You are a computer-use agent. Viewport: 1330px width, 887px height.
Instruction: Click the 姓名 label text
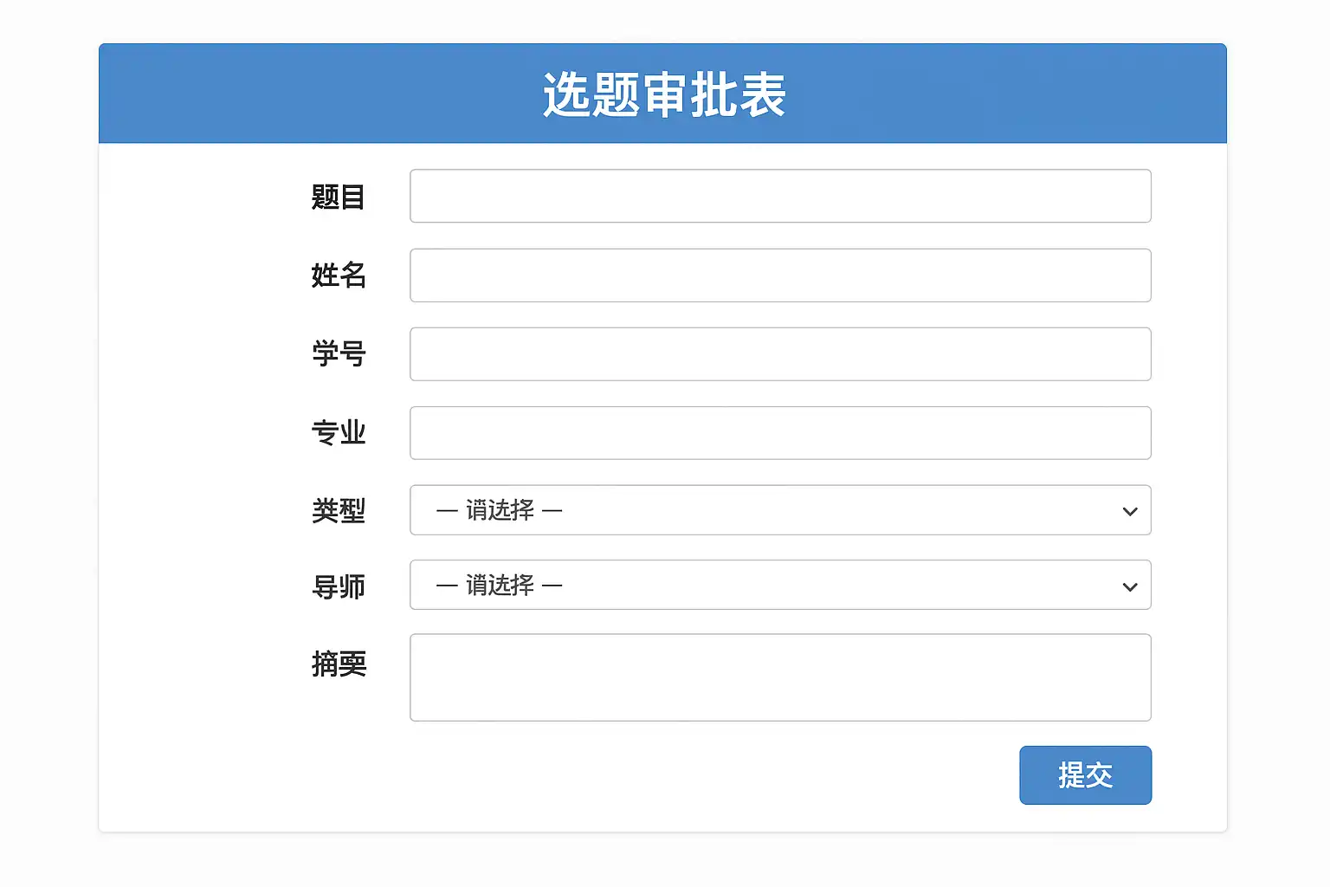coord(339,275)
